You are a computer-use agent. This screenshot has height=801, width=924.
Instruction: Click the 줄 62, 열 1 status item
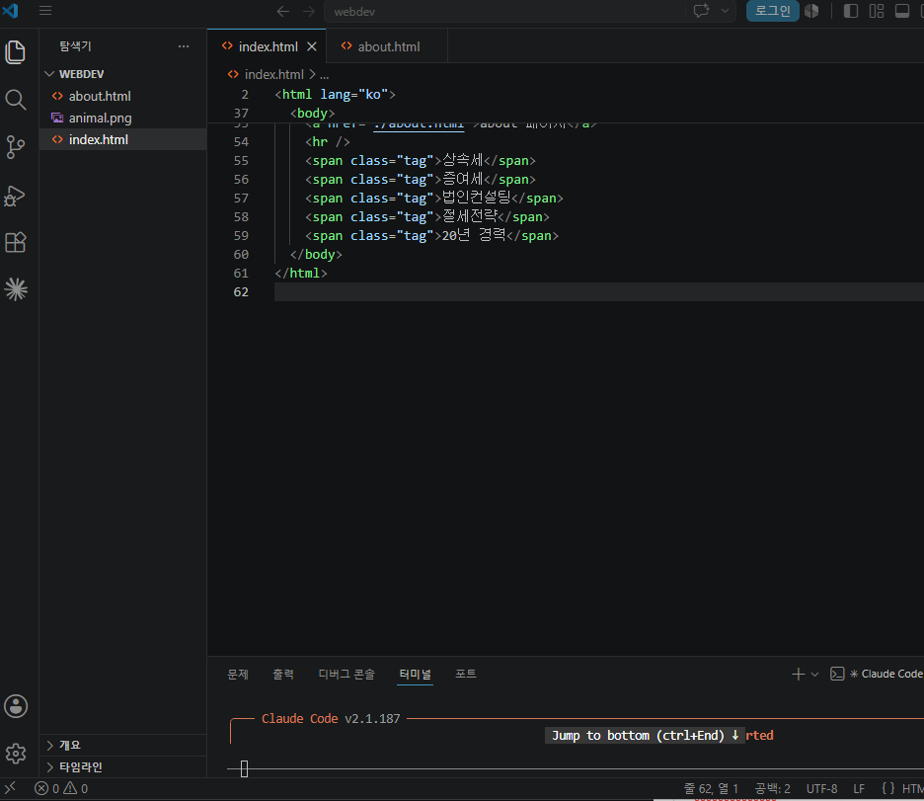711,788
